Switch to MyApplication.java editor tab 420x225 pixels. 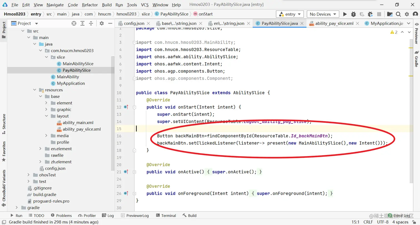(384, 24)
